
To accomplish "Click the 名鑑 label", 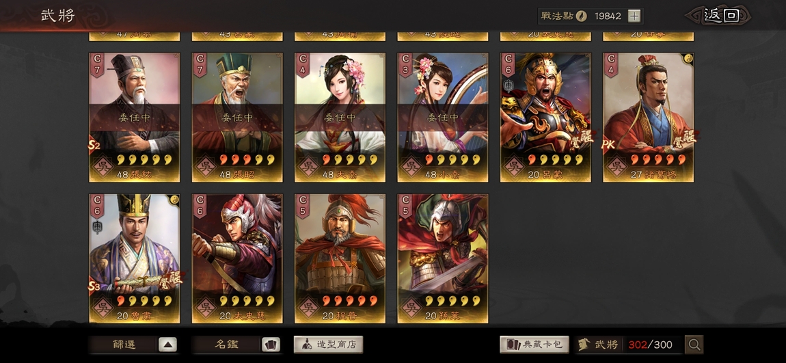I will (227, 345).
